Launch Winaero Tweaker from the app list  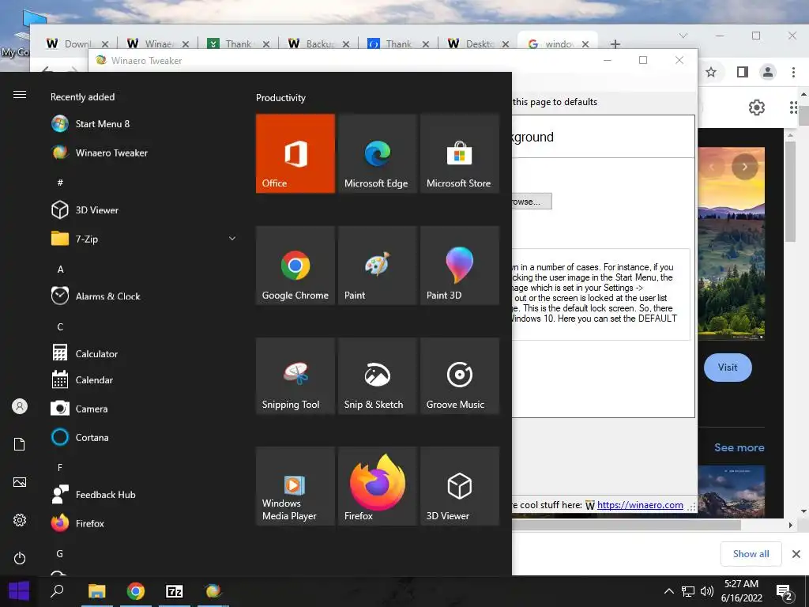144,153
